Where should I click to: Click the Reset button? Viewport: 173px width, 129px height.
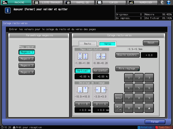point(151,43)
